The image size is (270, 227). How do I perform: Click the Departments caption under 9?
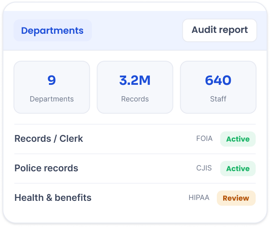coord(51,99)
